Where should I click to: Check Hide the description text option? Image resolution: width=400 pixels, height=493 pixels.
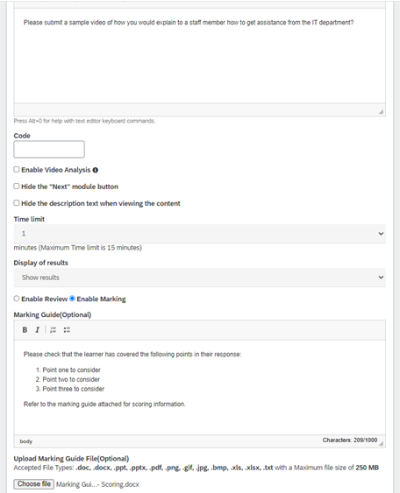[x=17, y=203]
